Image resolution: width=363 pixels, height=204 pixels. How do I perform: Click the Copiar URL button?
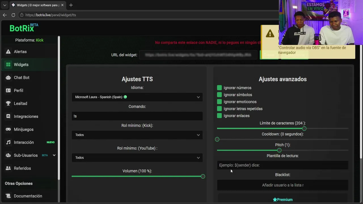click(269, 55)
